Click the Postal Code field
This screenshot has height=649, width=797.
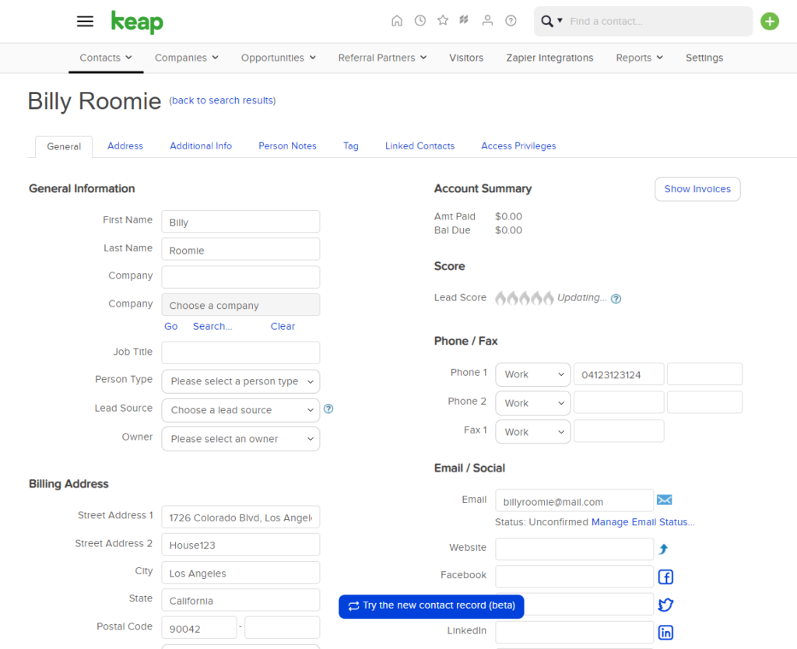click(199, 628)
